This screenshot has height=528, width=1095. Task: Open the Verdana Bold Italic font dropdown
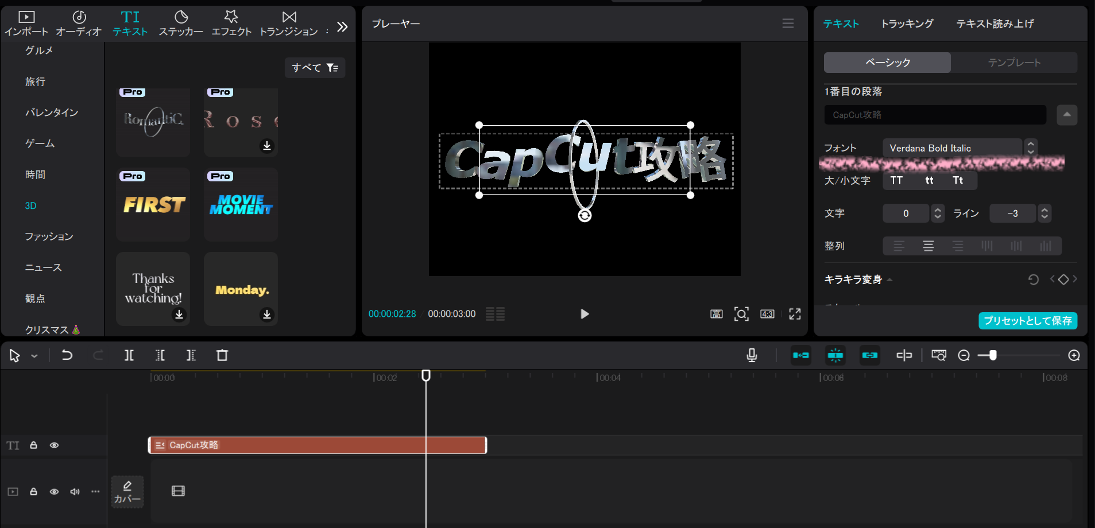(953, 148)
